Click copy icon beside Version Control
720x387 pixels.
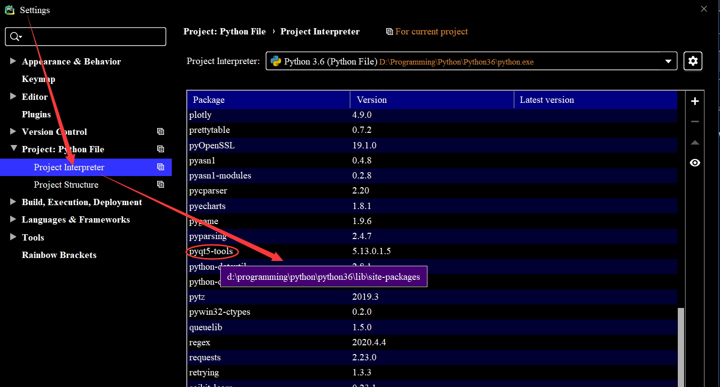pyautogui.click(x=161, y=131)
